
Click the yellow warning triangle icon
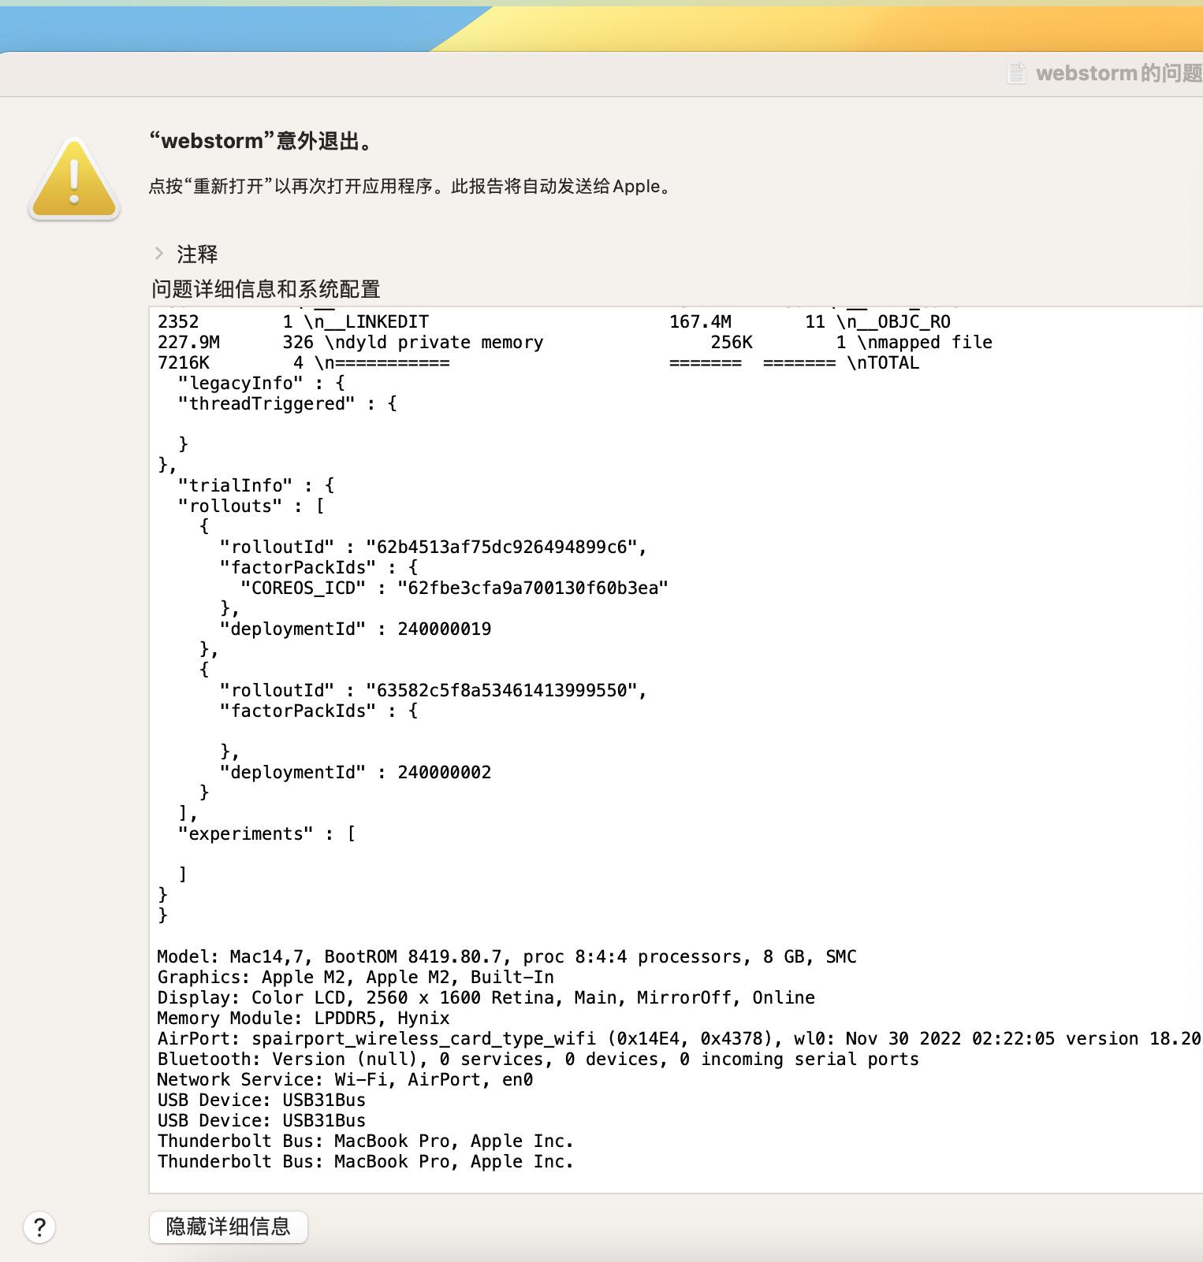pyautogui.click(x=74, y=180)
